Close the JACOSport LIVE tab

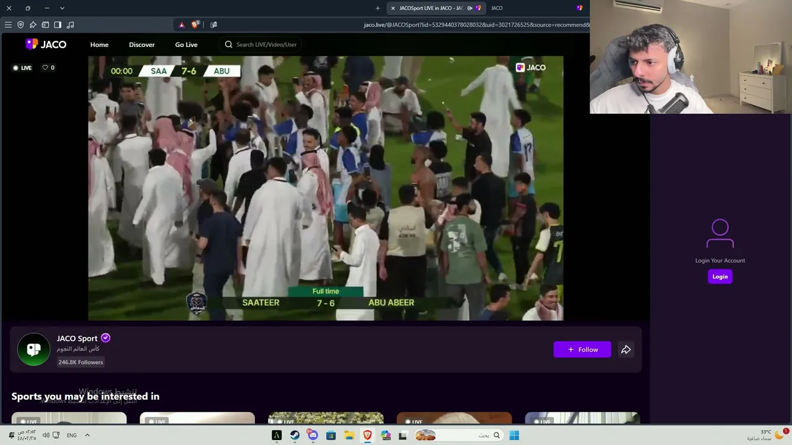[393, 8]
